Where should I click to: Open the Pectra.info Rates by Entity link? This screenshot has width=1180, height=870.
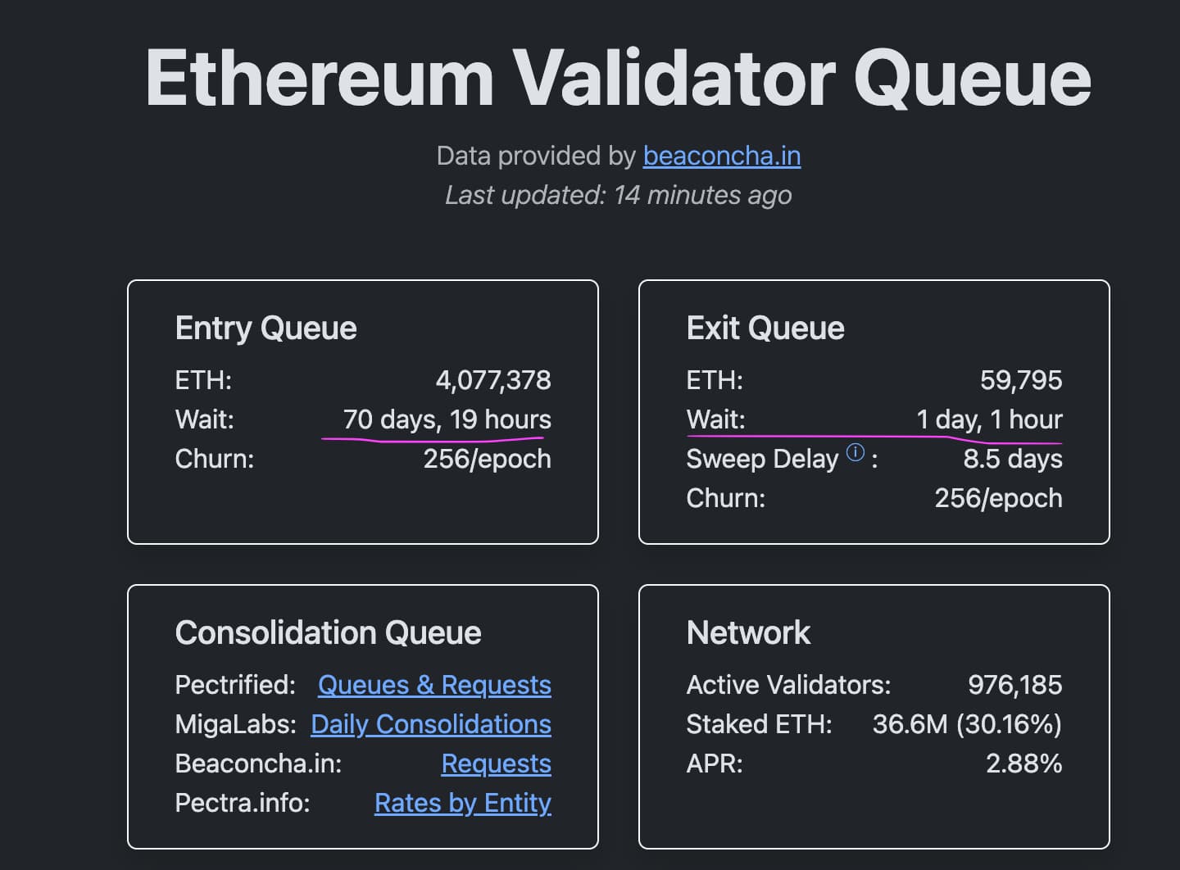coord(462,803)
